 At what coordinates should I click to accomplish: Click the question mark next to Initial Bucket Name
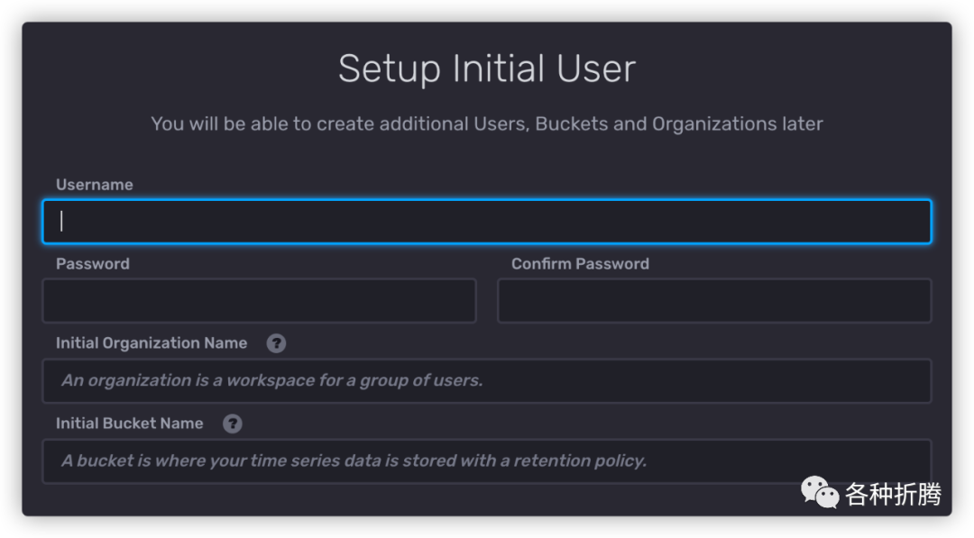click(x=233, y=424)
